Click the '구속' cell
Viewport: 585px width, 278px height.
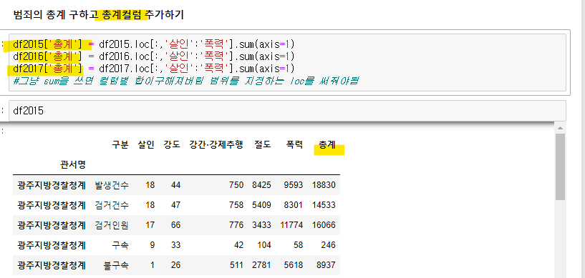(120, 245)
